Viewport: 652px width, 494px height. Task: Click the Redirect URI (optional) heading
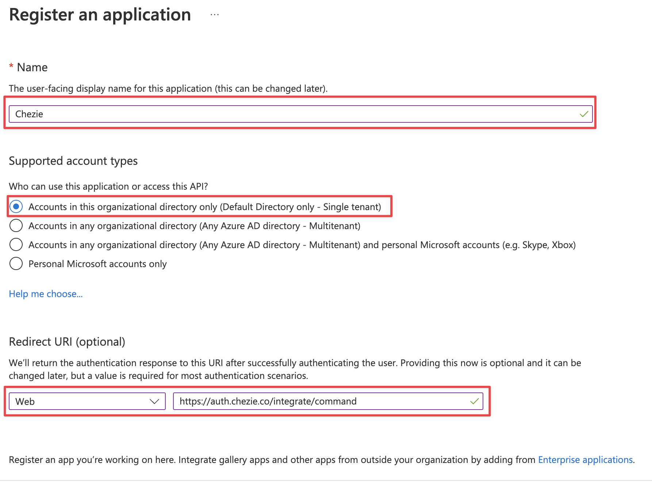(x=67, y=342)
